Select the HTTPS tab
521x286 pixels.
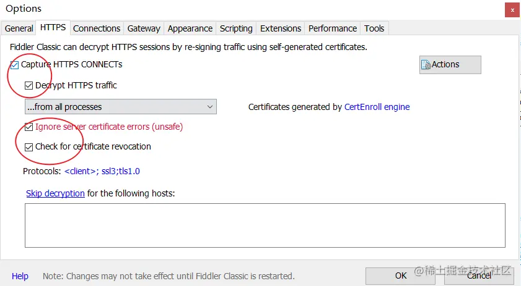(53, 28)
